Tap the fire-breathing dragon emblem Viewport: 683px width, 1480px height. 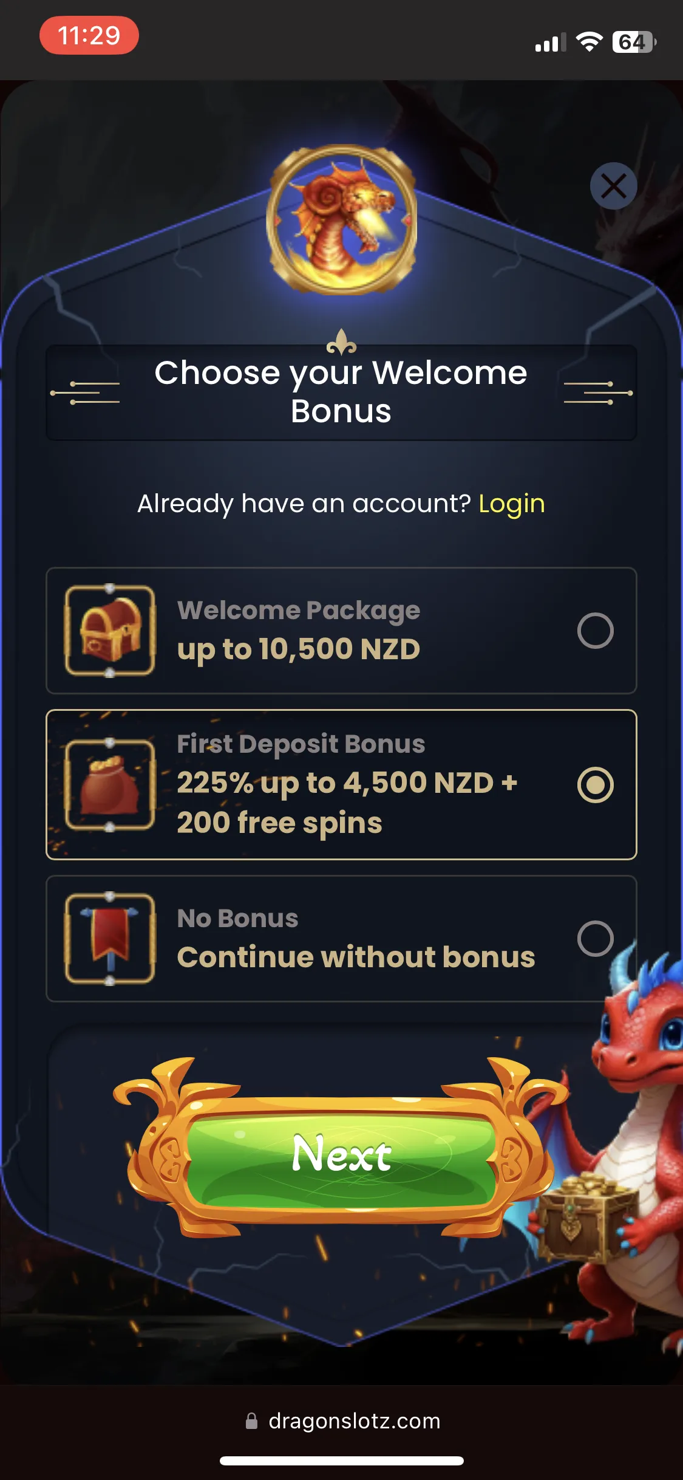pos(342,220)
